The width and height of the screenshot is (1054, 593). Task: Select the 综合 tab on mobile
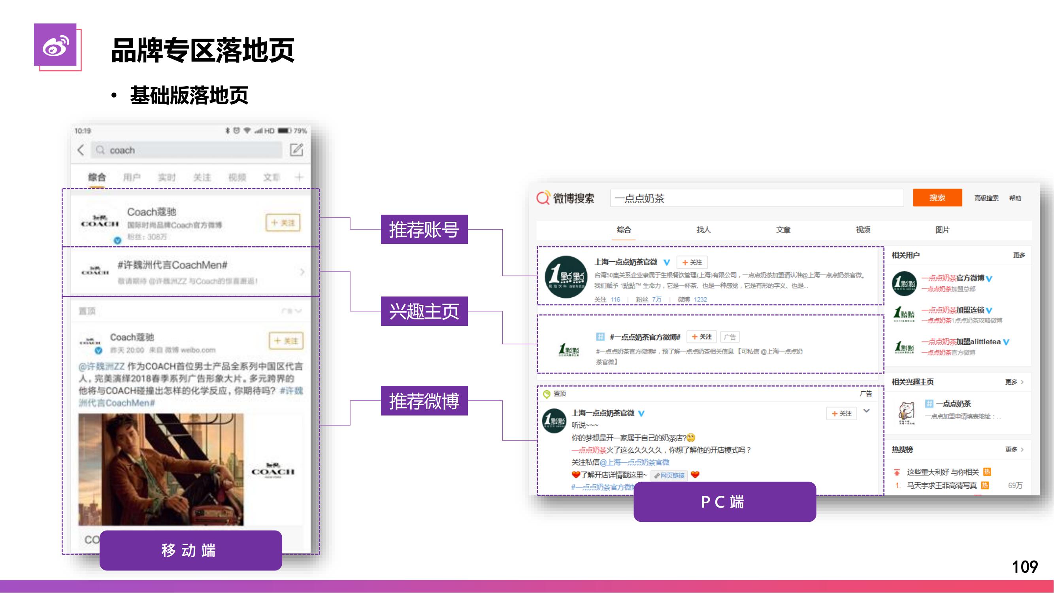pyautogui.click(x=97, y=177)
